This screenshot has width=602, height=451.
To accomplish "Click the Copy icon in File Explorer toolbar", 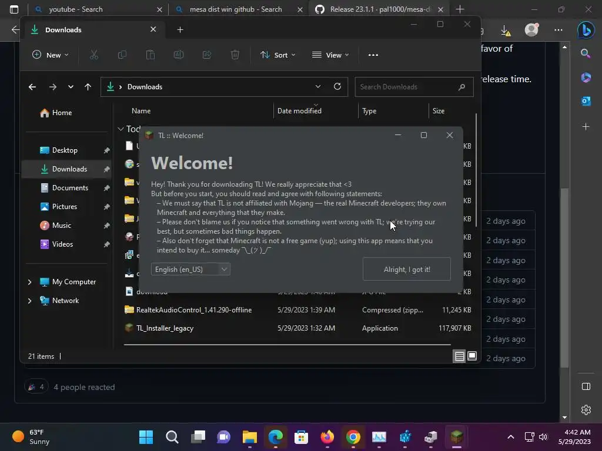I will click(x=122, y=55).
